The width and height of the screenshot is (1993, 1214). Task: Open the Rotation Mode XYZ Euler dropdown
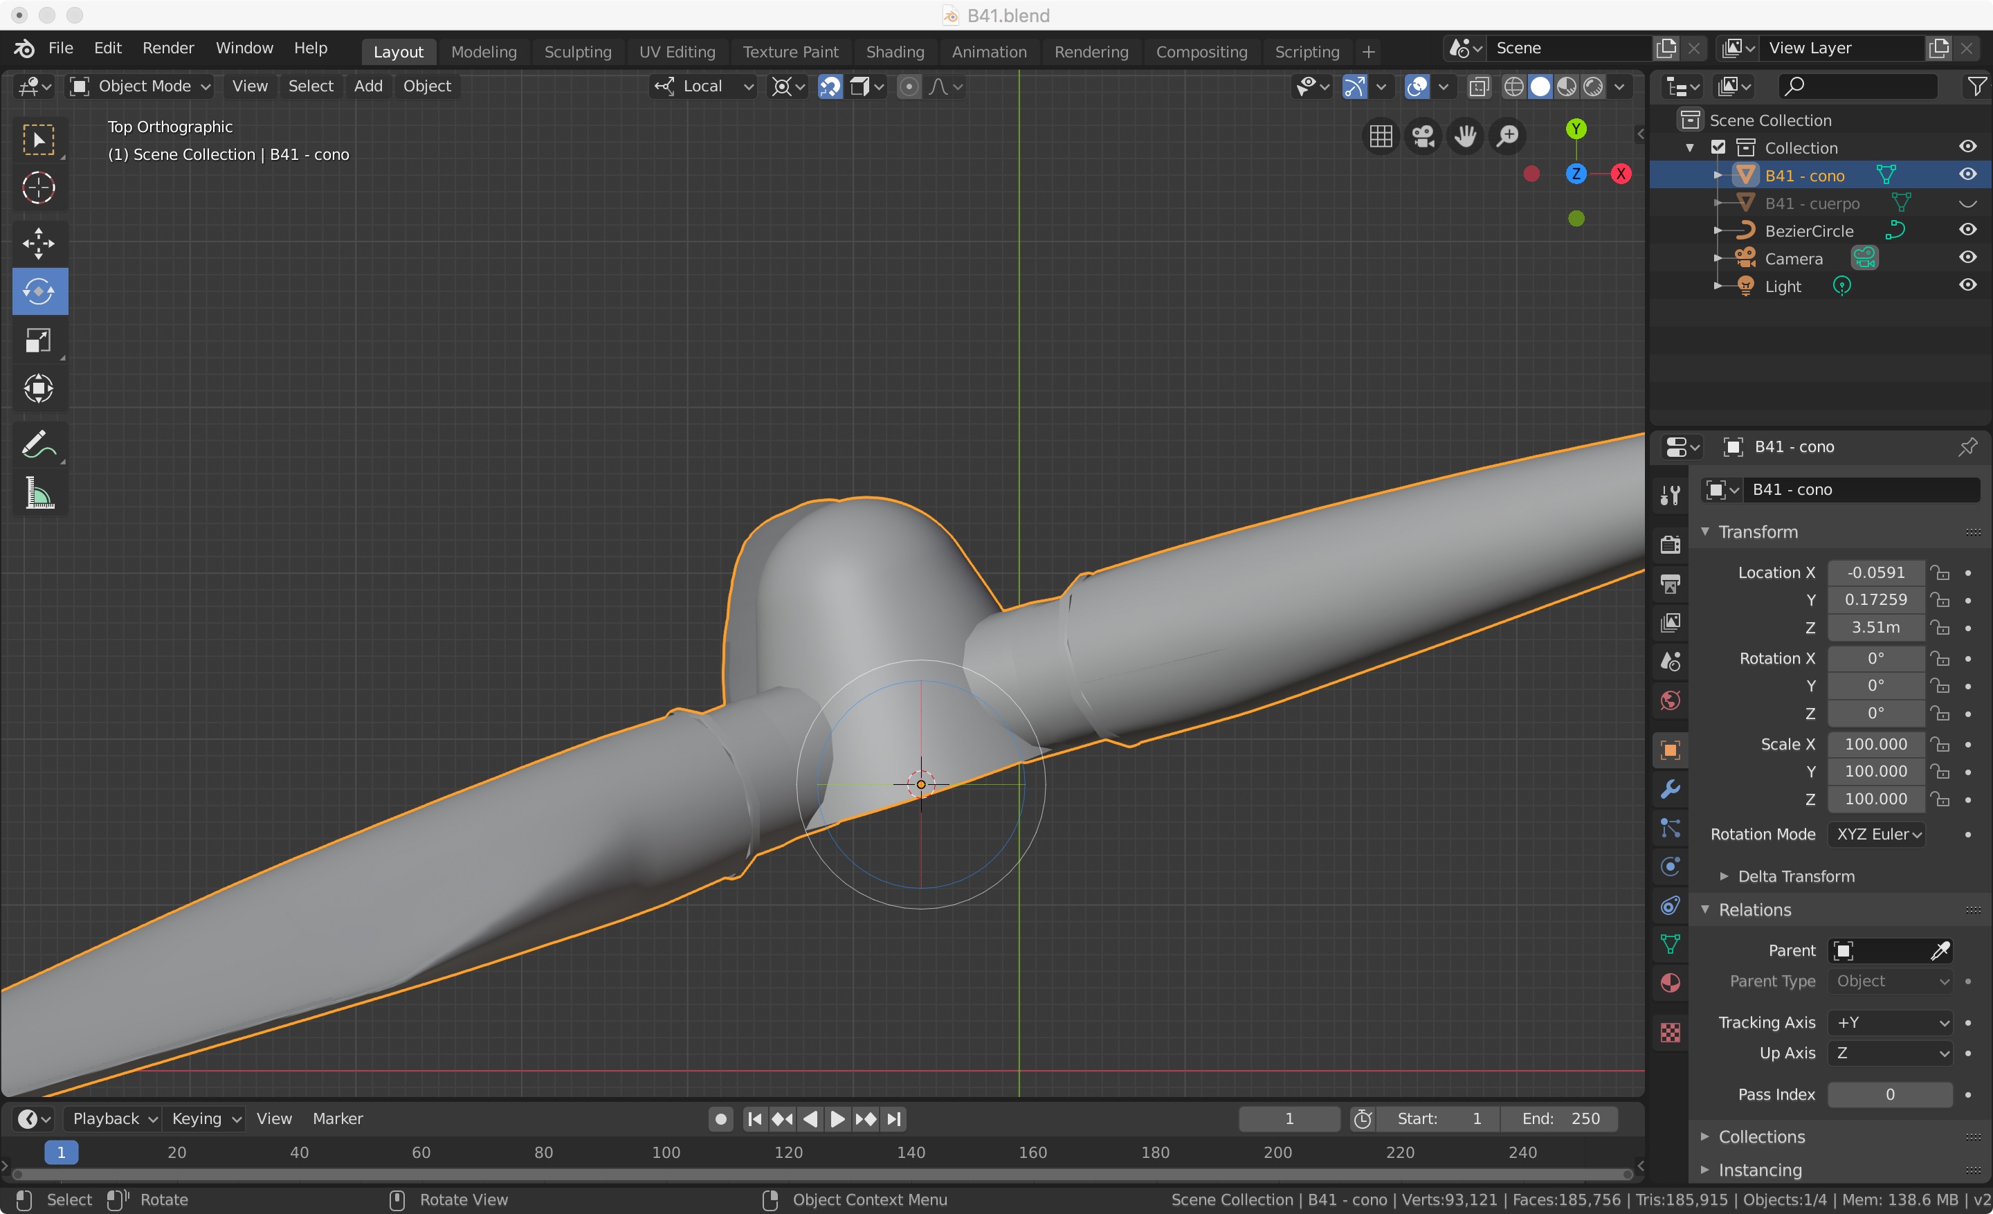[1877, 834]
